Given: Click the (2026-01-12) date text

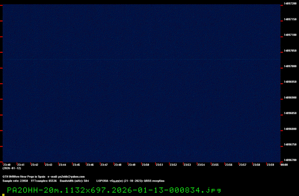Looking at the screenshot, I should [x=12, y=168].
